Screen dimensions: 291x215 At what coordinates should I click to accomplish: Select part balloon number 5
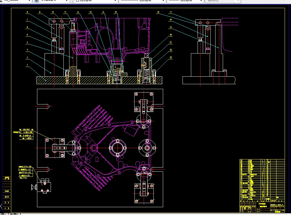tap(27, 35)
